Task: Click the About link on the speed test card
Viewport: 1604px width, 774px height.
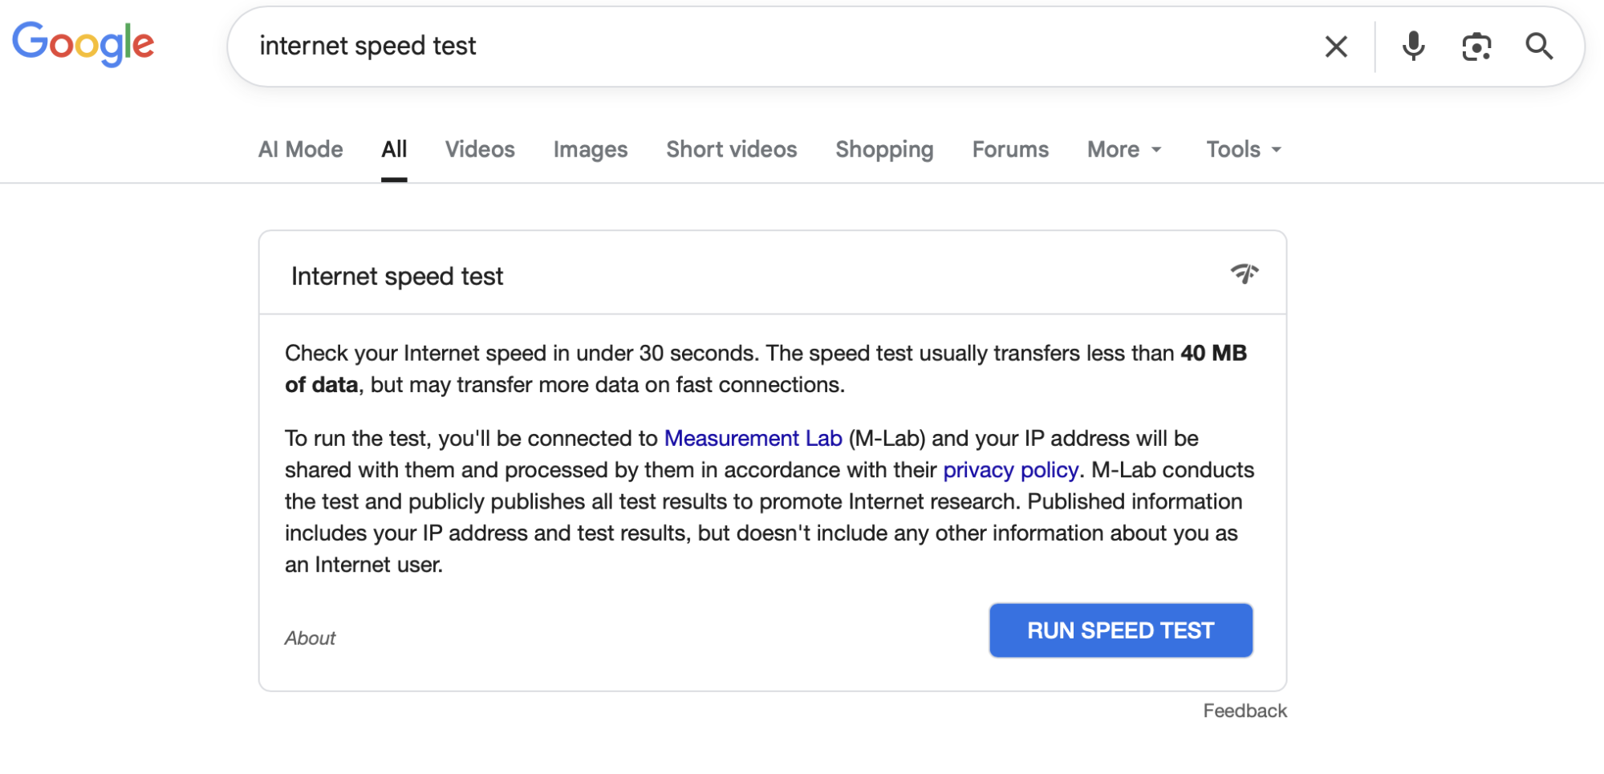Action: coord(309,638)
